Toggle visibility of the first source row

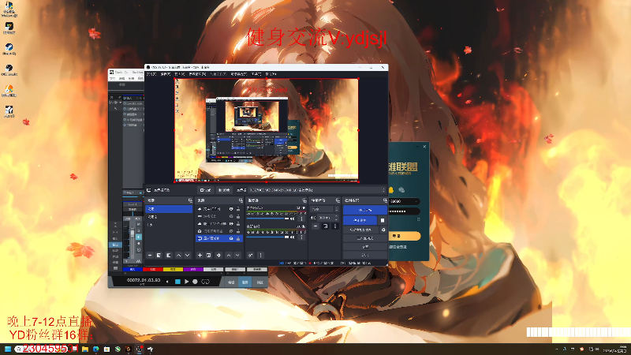[231, 209]
